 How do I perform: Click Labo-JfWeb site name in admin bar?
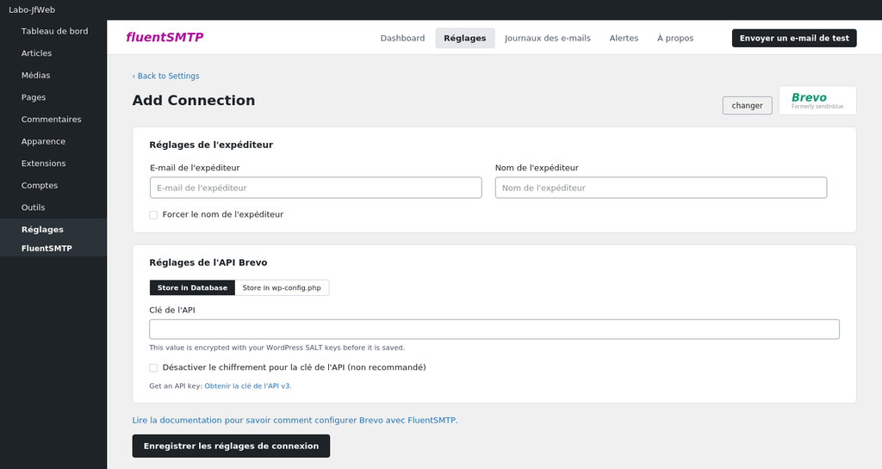(32, 10)
